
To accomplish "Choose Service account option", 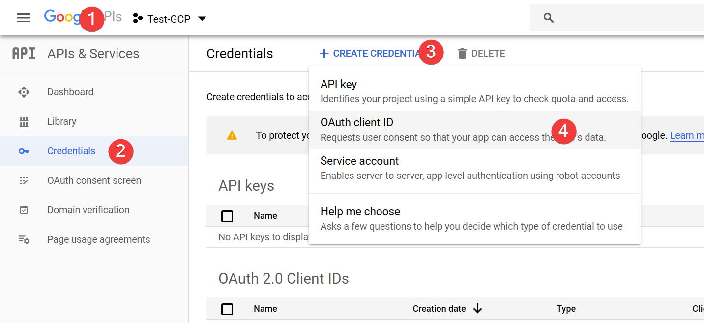I will pyautogui.click(x=474, y=168).
